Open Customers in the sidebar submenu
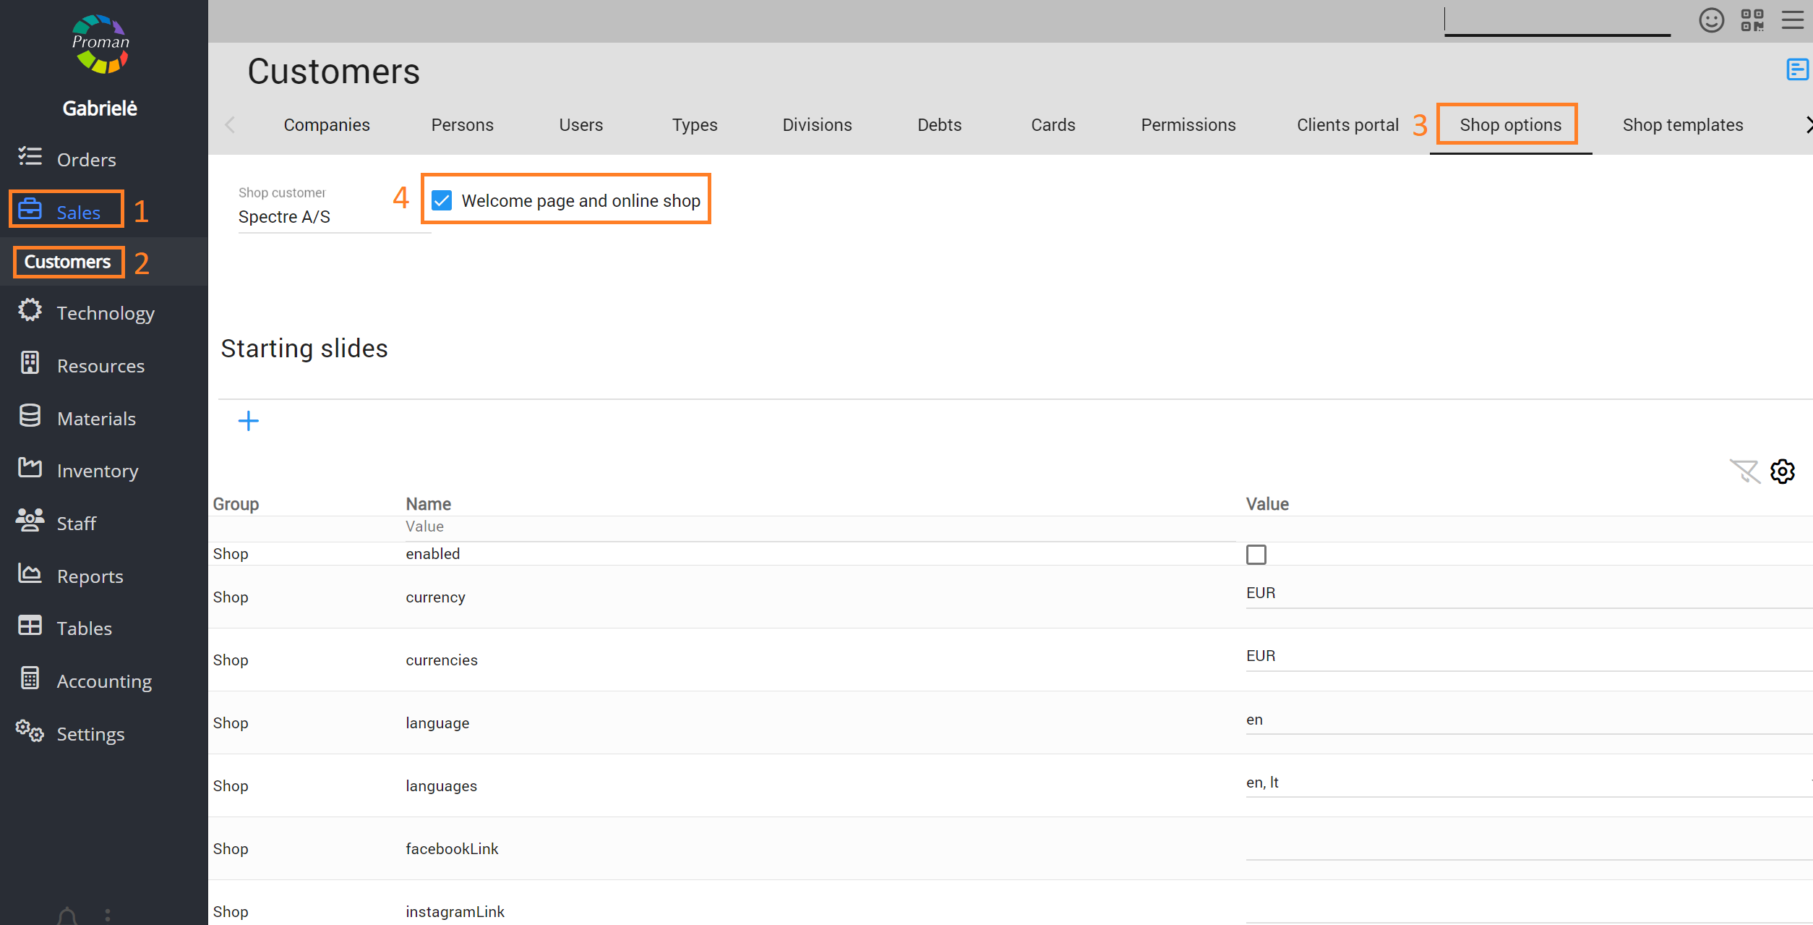Viewport: 1813px width, 925px height. 68,262
